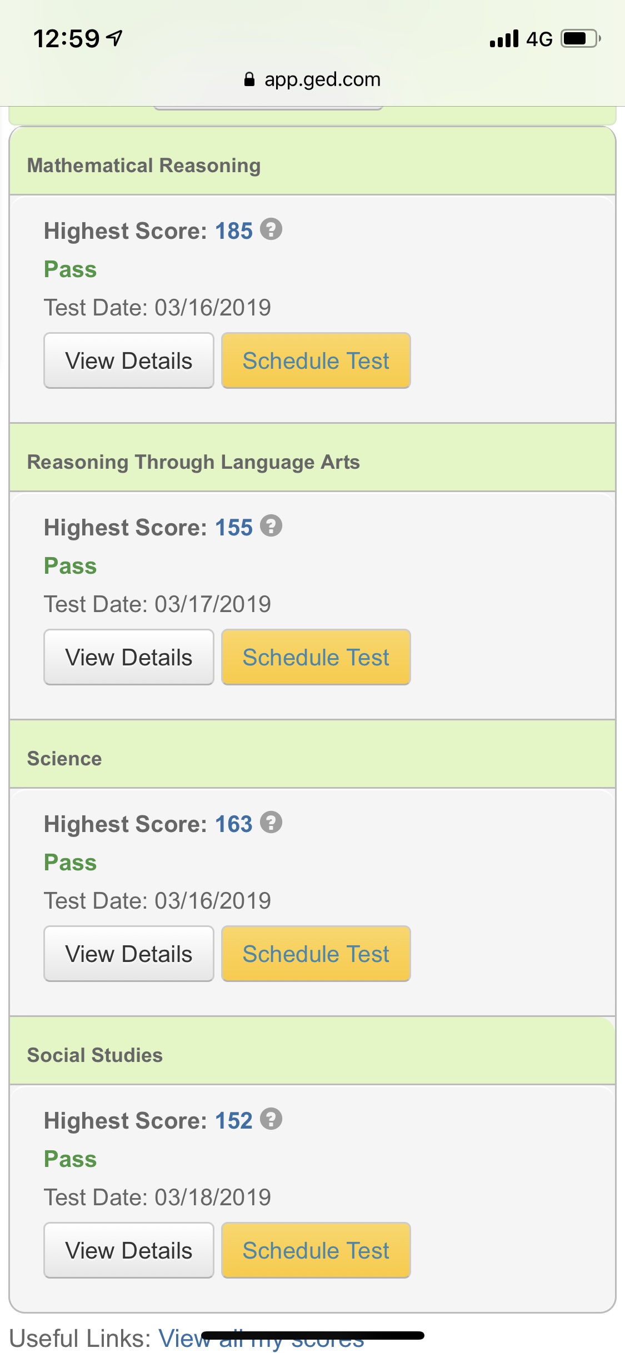
Task: View Details for Mathematical Reasoning
Action: (x=129, y=360)
